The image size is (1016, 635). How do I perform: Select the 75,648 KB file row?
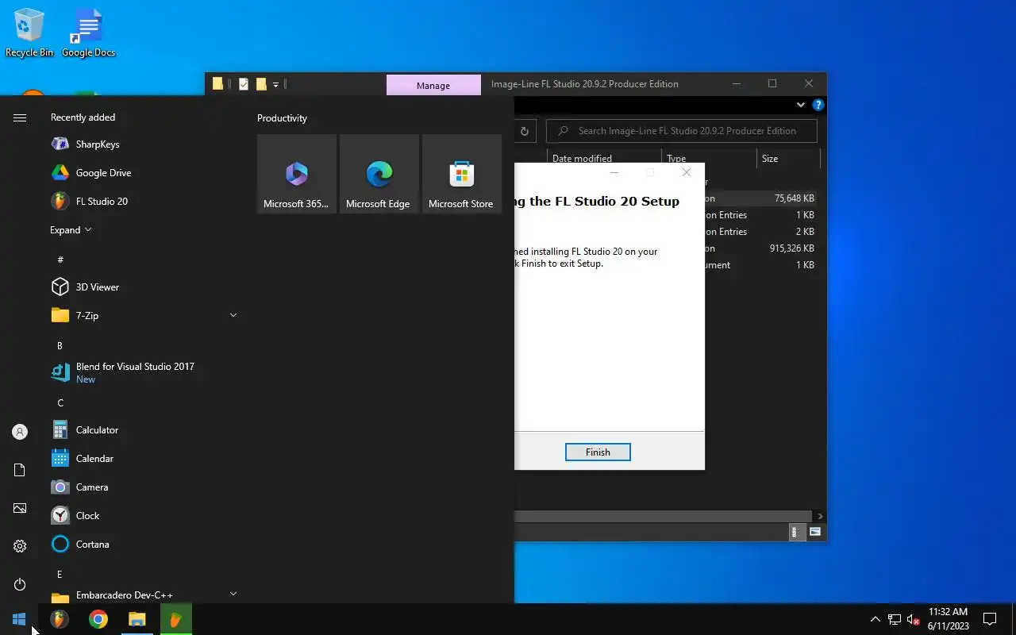point(760,198)
